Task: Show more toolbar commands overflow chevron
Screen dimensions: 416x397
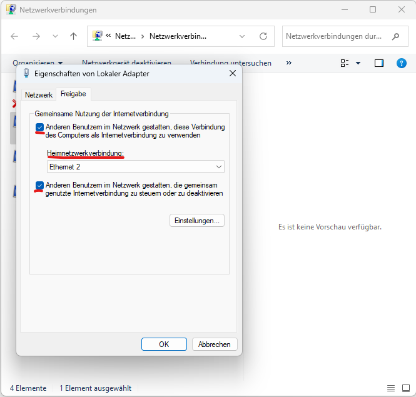Action: click(288, 63)
